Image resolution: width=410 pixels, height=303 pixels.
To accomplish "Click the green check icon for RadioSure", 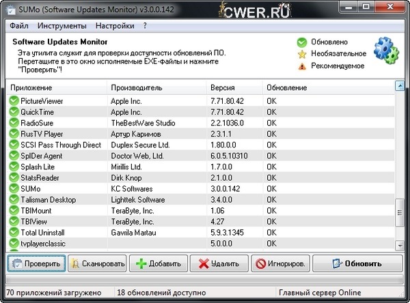I will 14,123.
